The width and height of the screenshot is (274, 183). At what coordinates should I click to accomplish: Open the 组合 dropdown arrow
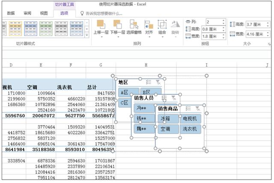tap(163, 37)
